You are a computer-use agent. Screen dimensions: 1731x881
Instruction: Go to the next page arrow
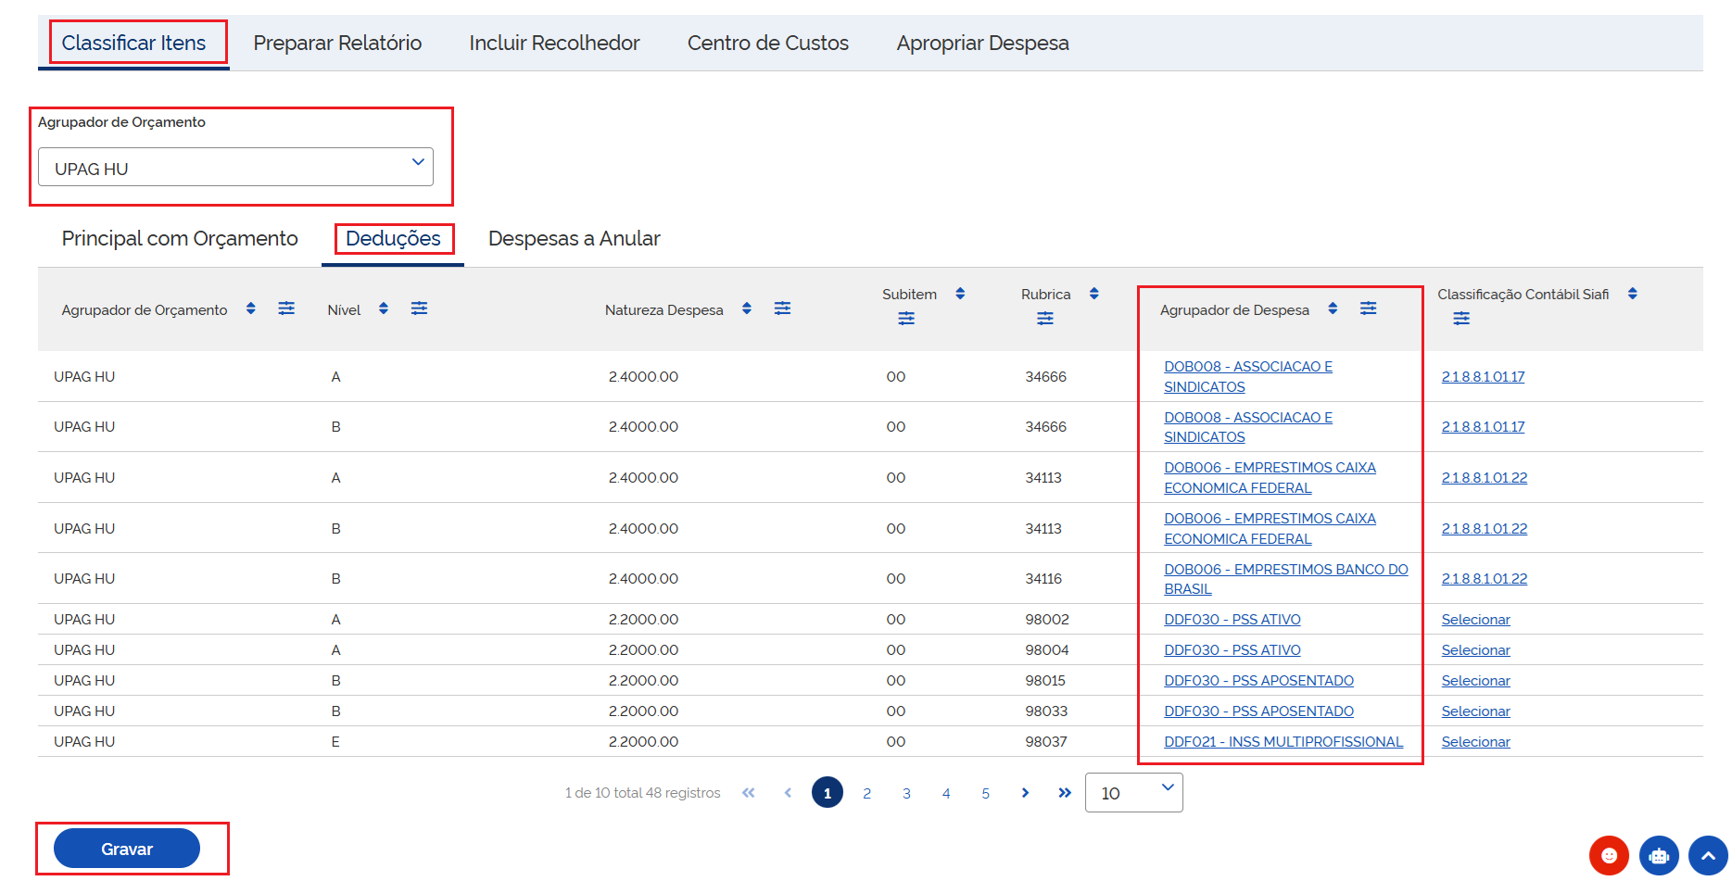pos(1025,793)
